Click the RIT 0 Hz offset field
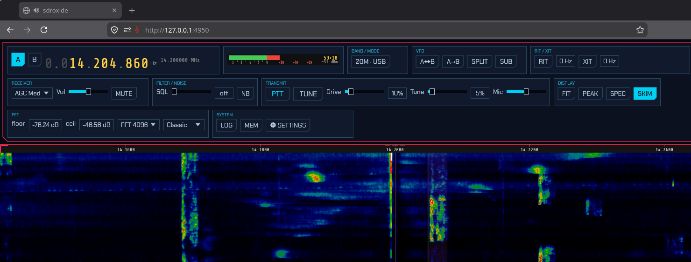Viewport: 691px width, 262px height. 565,61
